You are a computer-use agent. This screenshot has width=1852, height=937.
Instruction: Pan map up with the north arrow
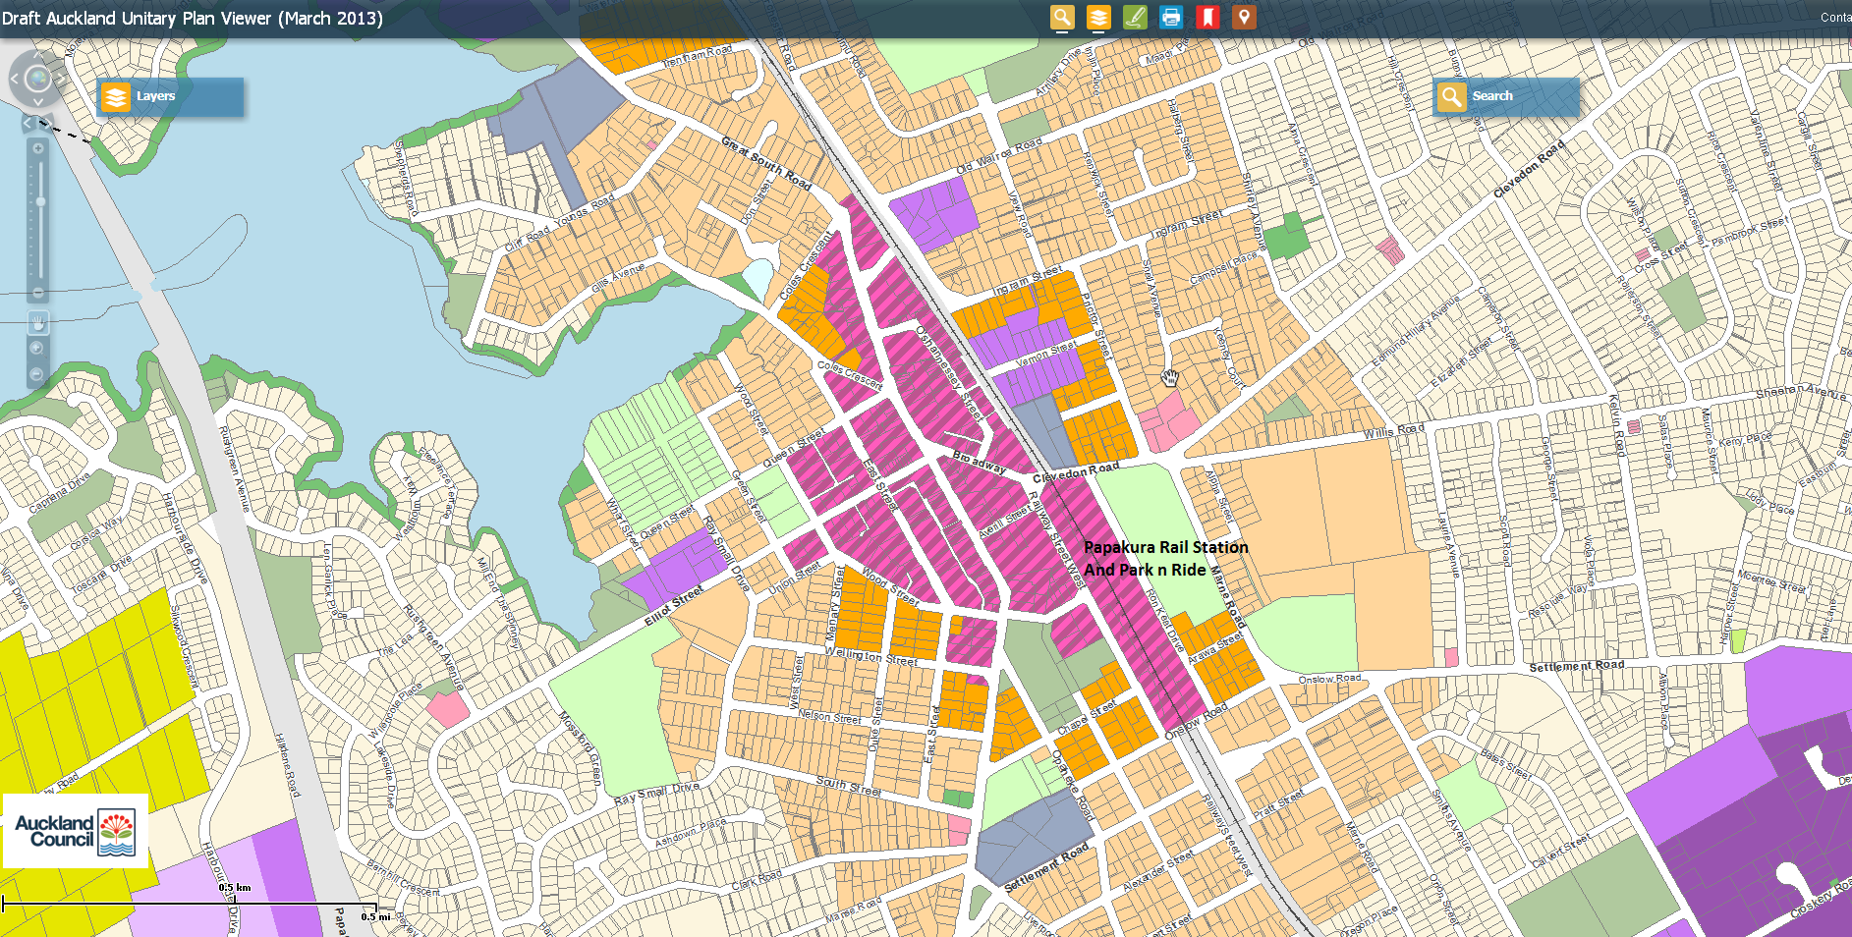pos(37,53)
